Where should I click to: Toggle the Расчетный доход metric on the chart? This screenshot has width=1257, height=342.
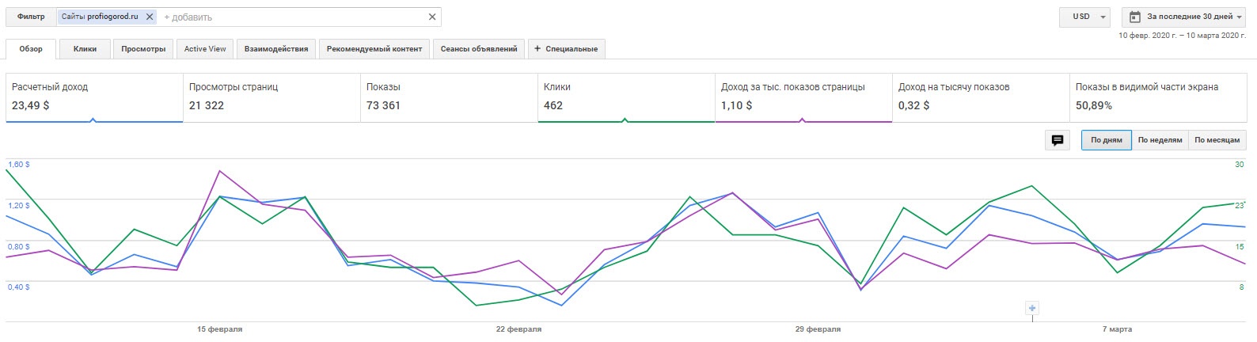coord(93,97)
